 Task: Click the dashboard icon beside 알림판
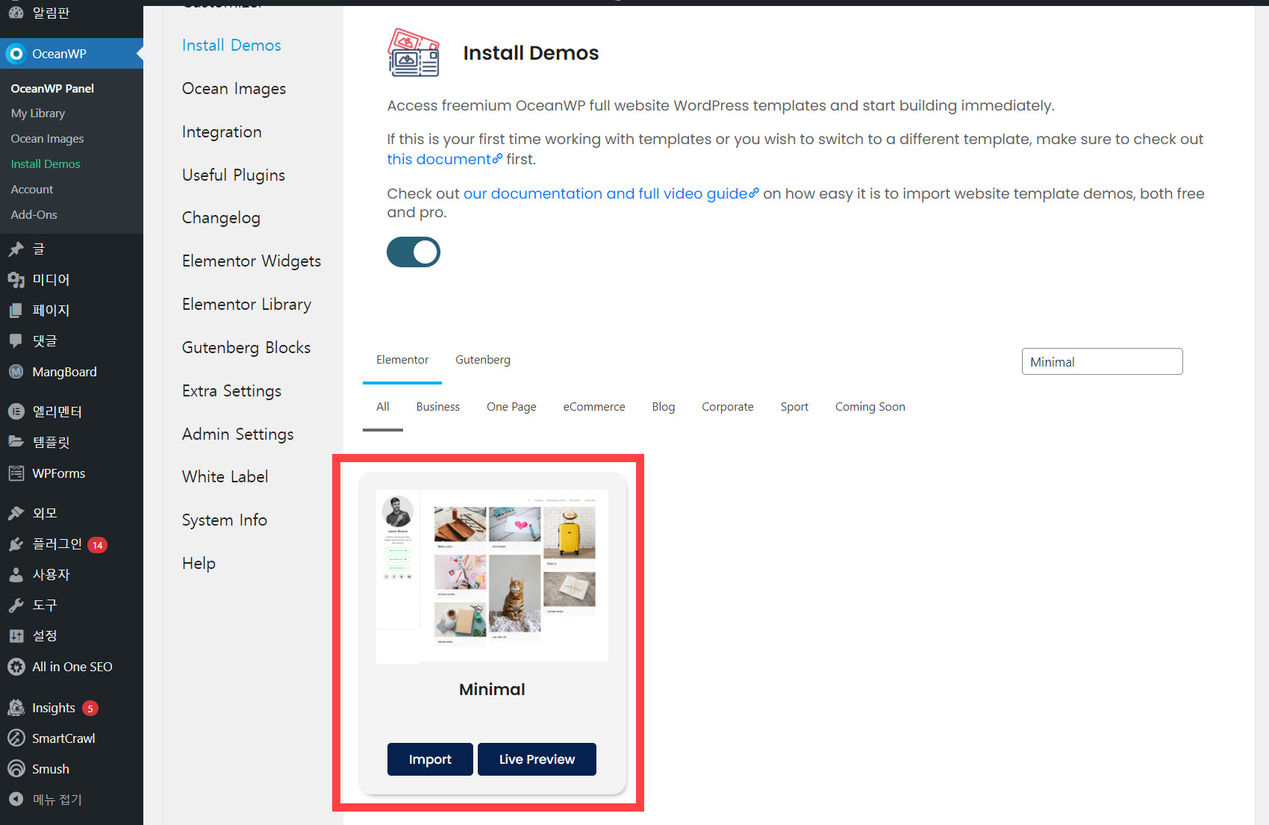16,12
